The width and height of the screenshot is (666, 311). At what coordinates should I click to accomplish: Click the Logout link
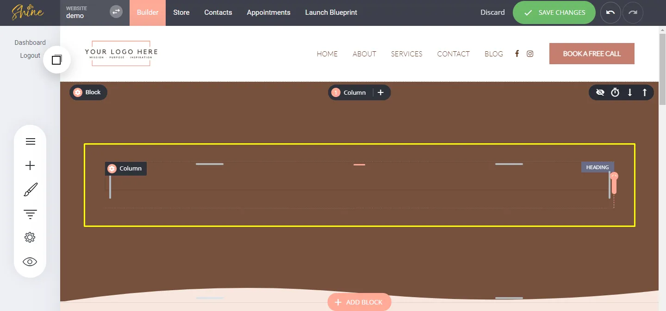point(30,55)
